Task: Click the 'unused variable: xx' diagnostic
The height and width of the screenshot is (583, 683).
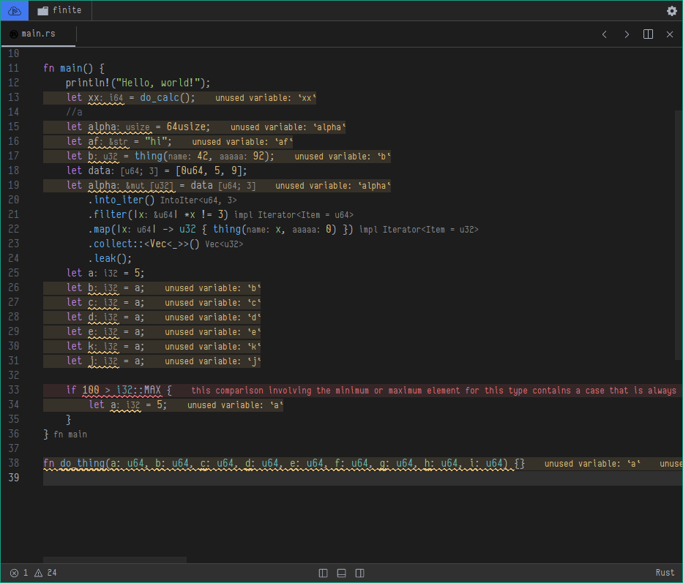Action: point(266,98)
